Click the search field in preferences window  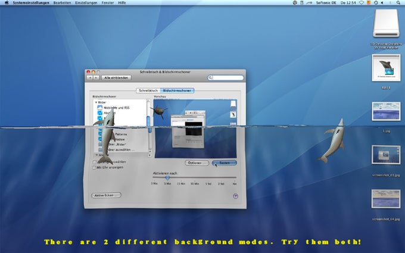coord(226,77)
